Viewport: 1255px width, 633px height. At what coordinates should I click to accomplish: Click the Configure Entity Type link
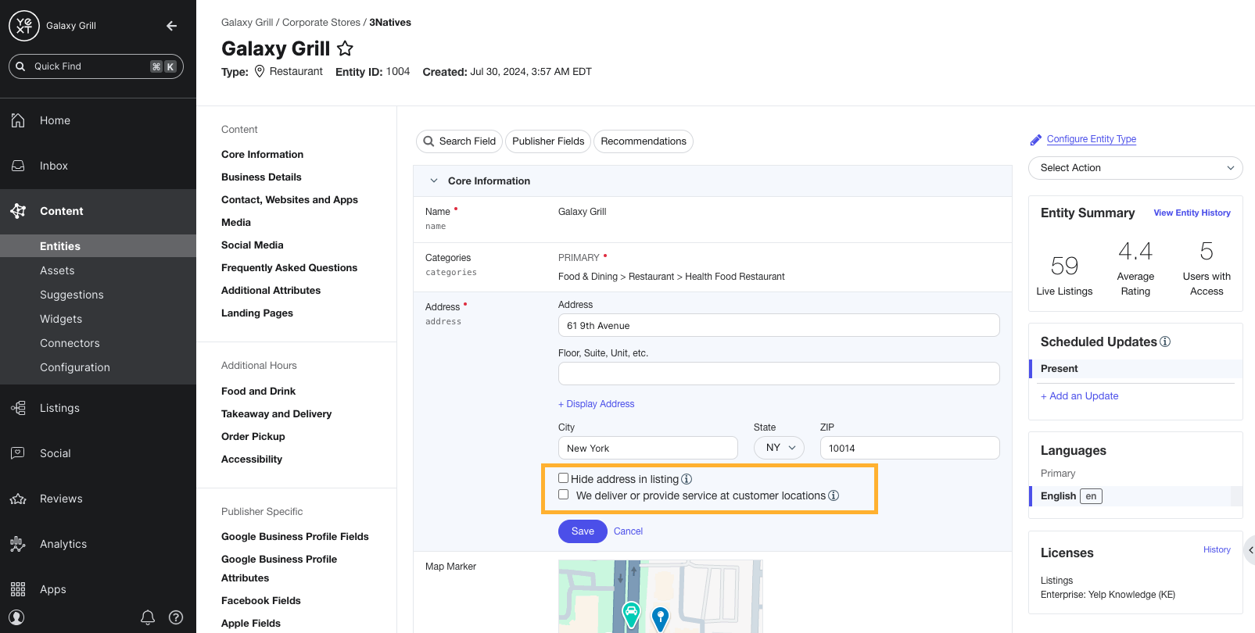(1091, 139)
